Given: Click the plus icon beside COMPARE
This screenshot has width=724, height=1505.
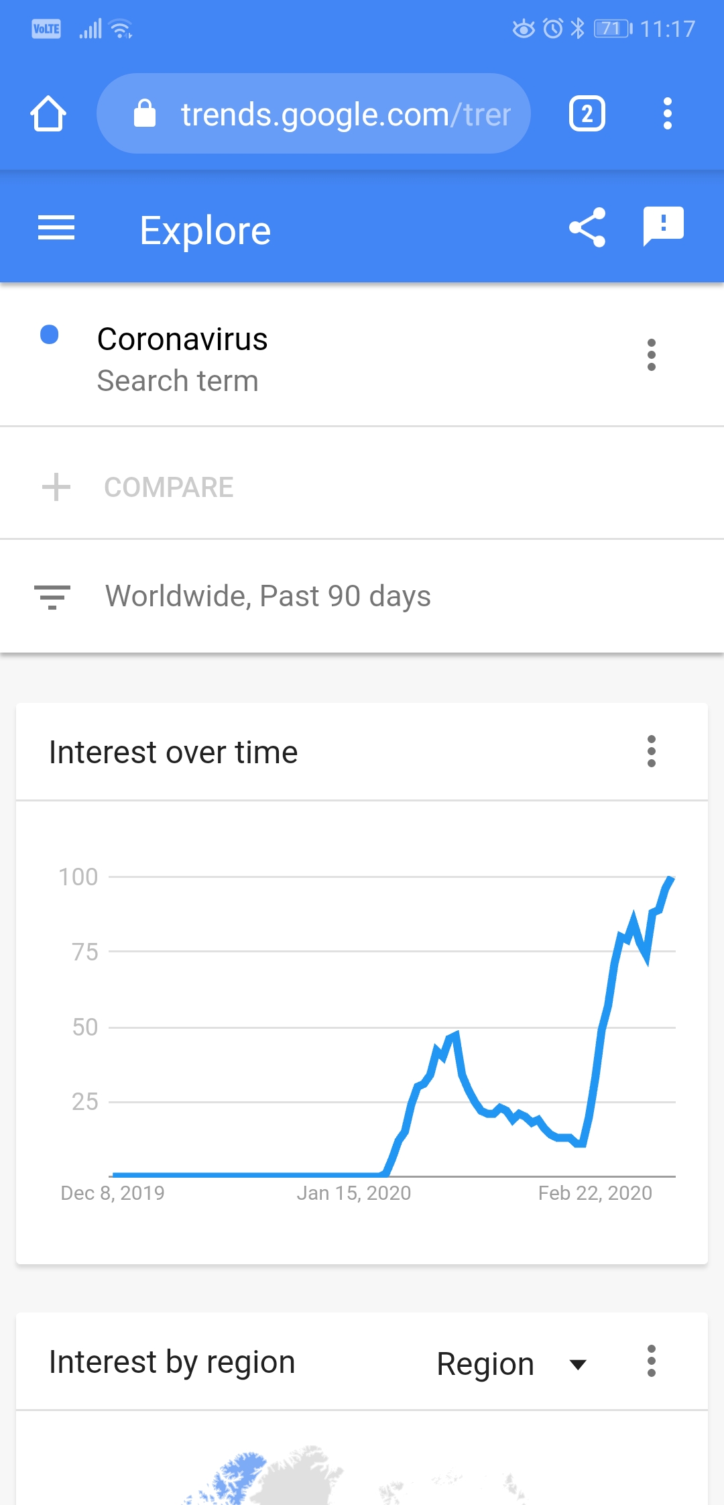Looking at the screenshot, I should pos(56,487).
